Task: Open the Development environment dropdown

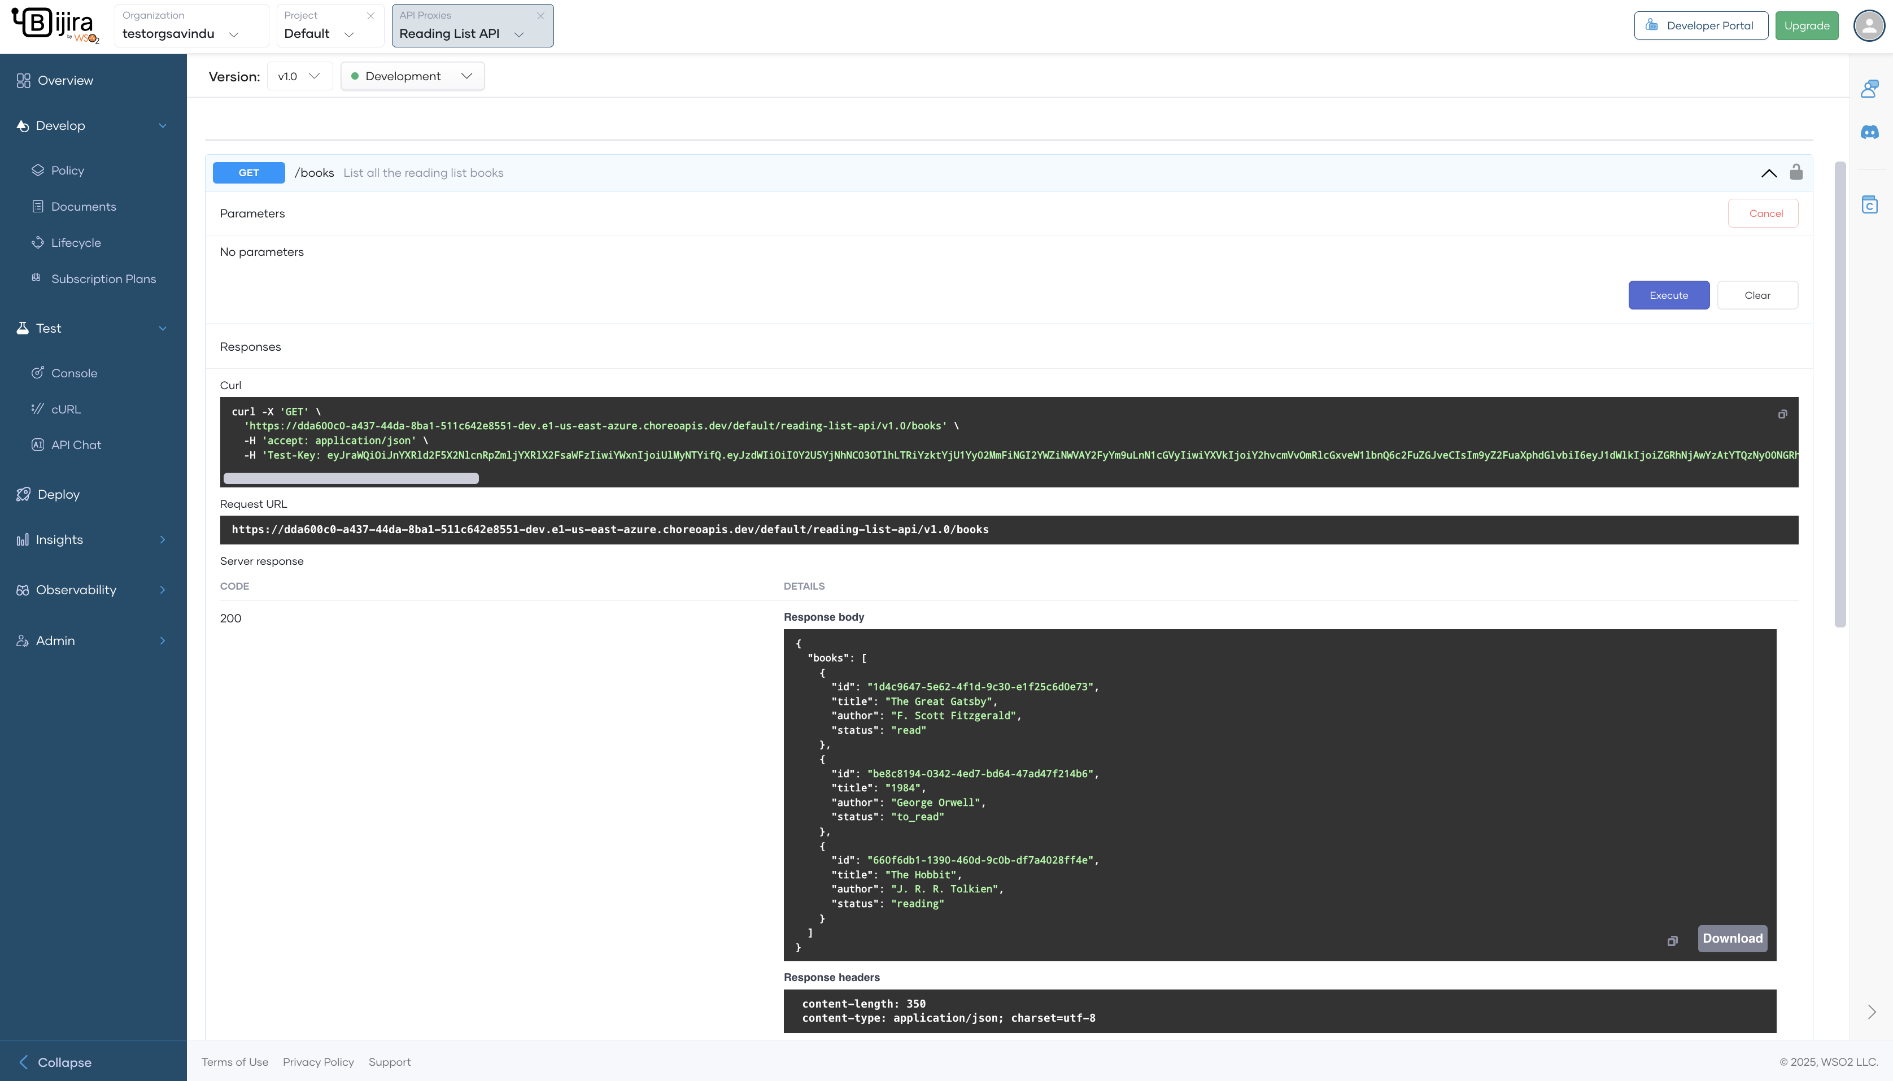Action: tap(412, 76)
